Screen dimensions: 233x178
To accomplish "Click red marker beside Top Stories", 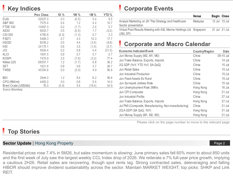I will tap(4, 131).
